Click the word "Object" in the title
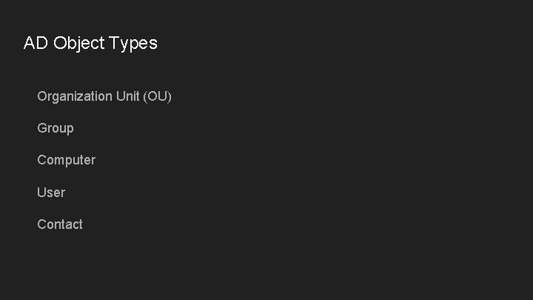This screenshot has width=533, height=300. (78, 43)
